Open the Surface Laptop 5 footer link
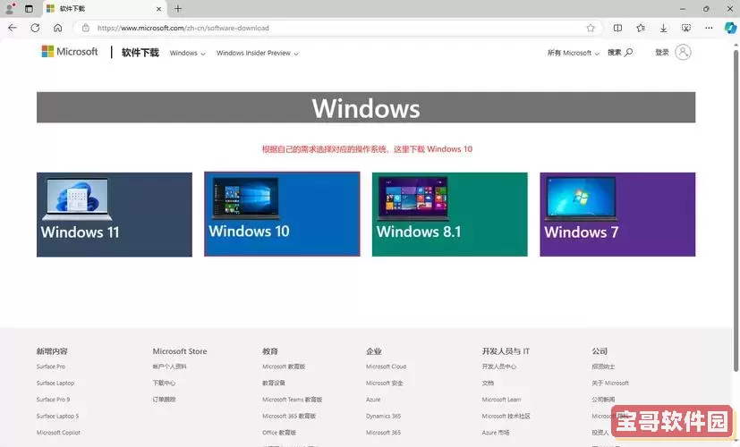 57,416
